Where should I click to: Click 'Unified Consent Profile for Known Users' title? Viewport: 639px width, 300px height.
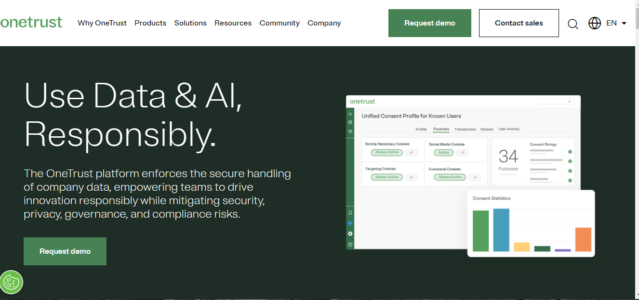(x=411, y=116)
